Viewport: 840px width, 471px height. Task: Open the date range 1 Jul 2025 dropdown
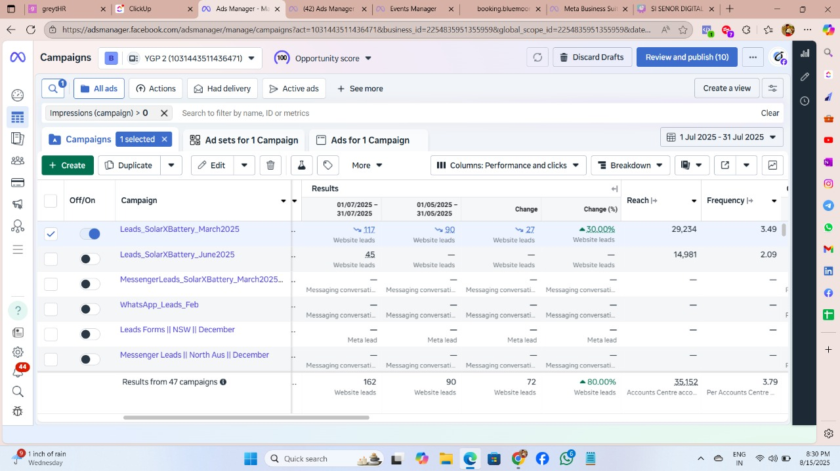tap(721, 137)
